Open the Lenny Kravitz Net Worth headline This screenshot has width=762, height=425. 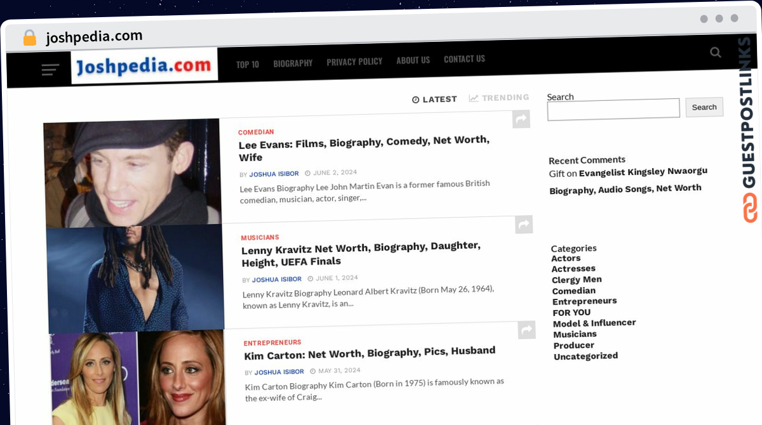click(361, 254)
